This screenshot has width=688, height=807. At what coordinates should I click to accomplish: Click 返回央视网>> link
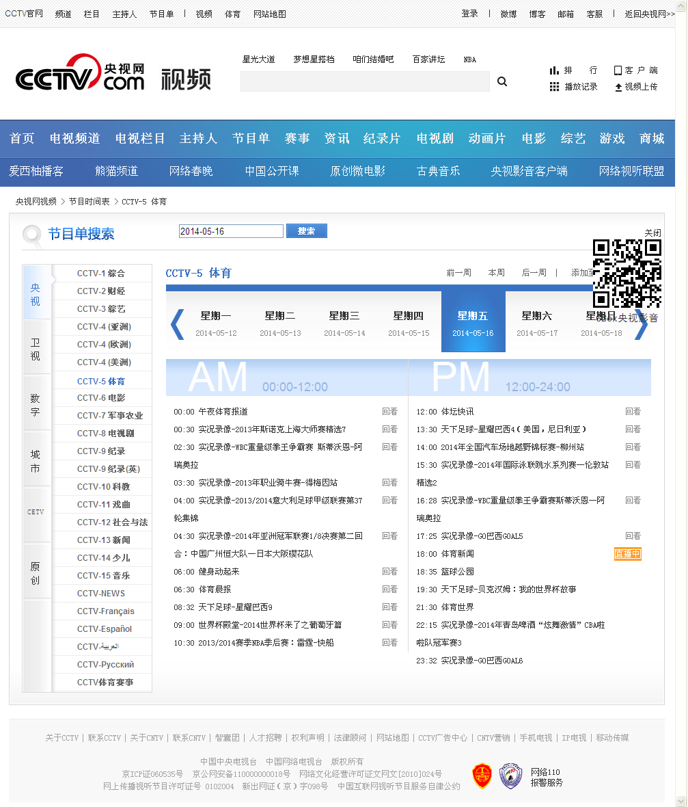[650, 14]
